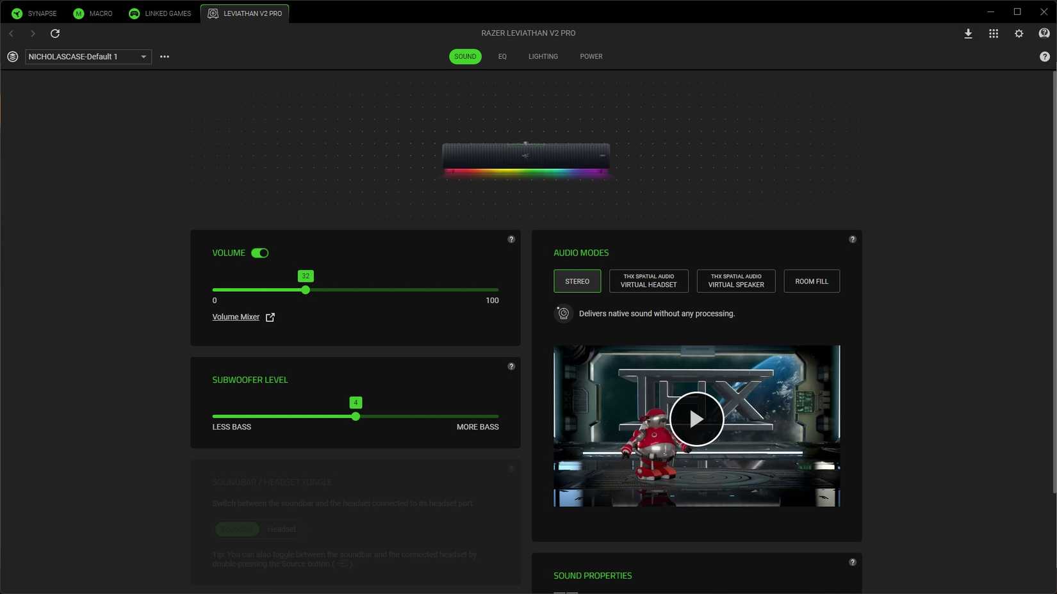Screen dimensions: 1057x594
Task: Toggle the Volume switch off
Action: (x=260, y=253)
